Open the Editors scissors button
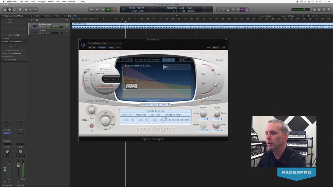Viewport: 333px width, 187px height. click(35, 10)
